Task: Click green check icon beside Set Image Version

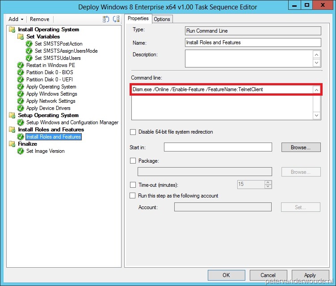Action: (21, 151)
